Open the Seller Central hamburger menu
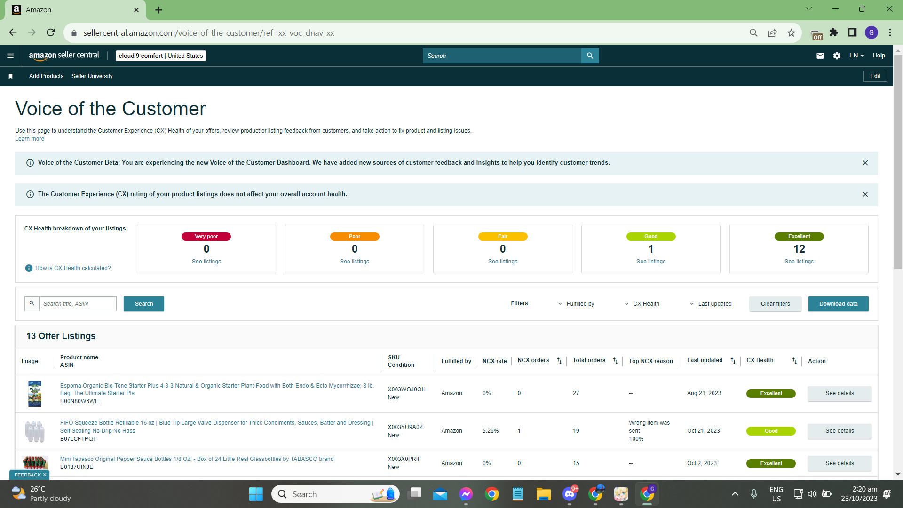Screen dimensions: 903x508 coord(10,56)
